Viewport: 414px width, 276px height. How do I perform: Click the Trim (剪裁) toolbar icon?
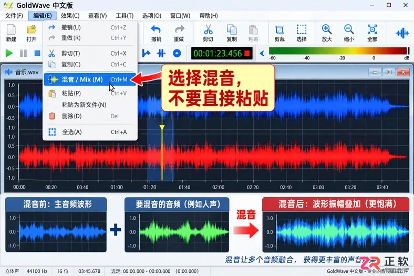280,29
